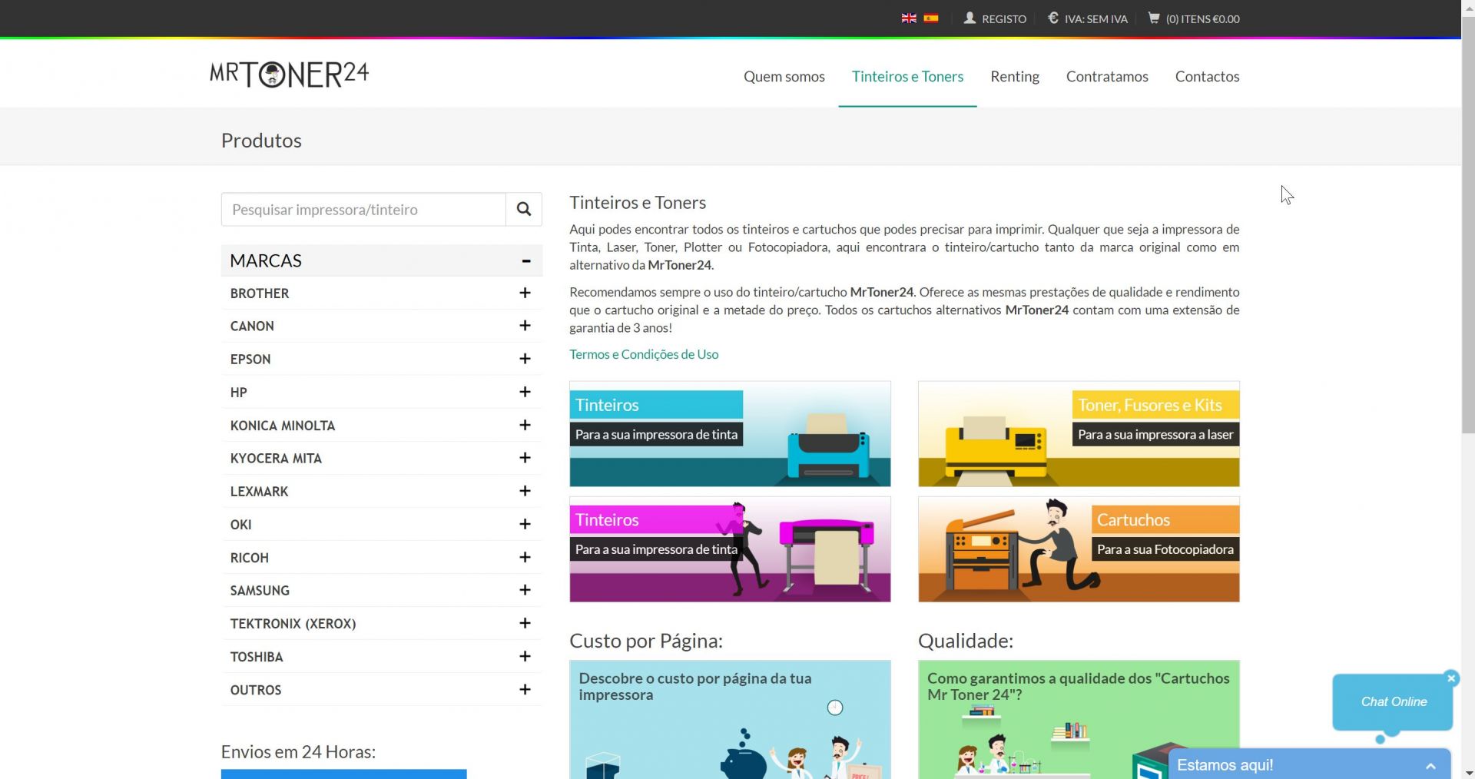Click the MrToner24 logo
The image size is (1475, 779).
coord(289,75)
